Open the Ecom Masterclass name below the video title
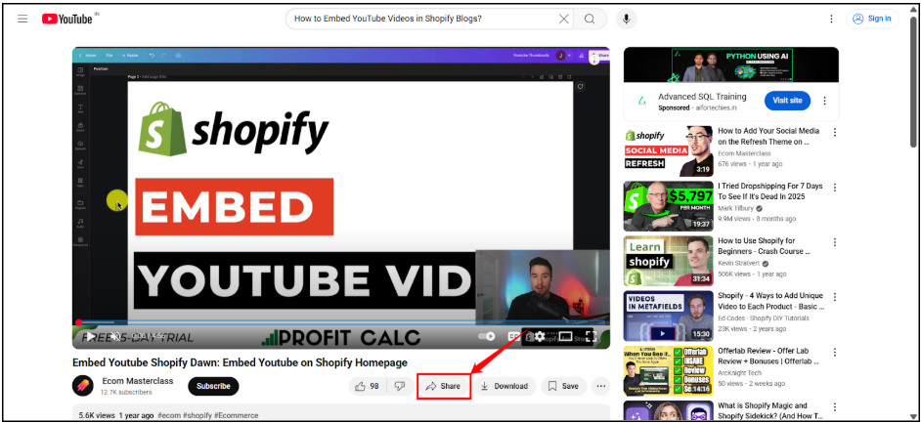Screen dimensions: 921x423 (138, 381)
